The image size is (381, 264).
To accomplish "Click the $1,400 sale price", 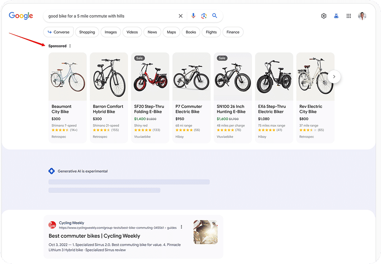I will tap(140, 119).
